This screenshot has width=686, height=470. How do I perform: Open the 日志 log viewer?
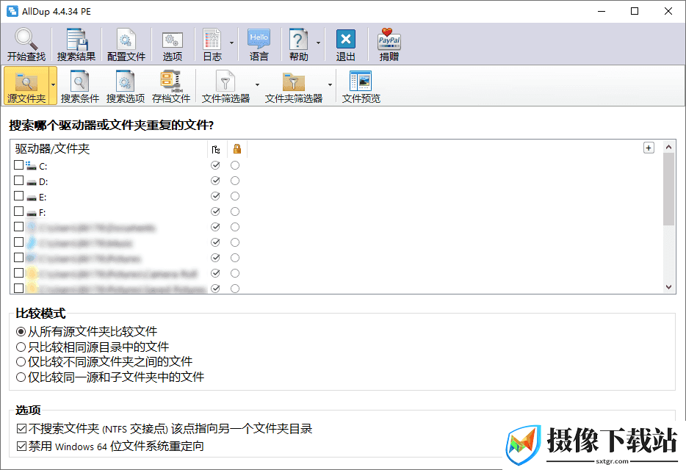tap(212, 44)
